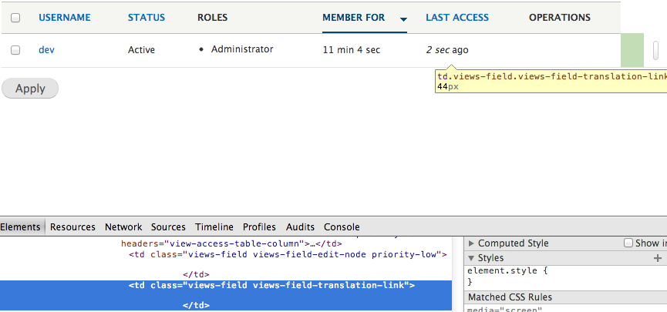Select the highlighted views-field-translation-link td node
The height and width of the screenshot is (312, 667).
[271, 285]
